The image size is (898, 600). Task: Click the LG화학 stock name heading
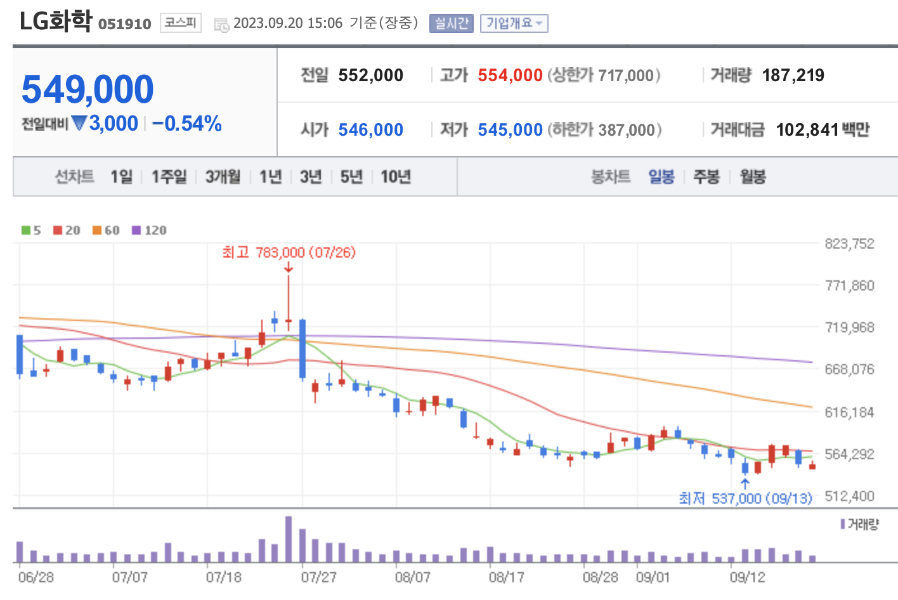(x=56, y=21)
